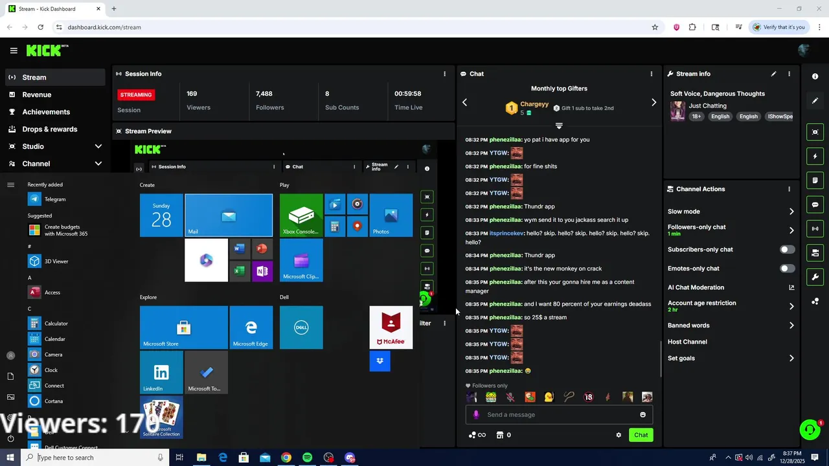Open the Revenue page

coord(36,94)
